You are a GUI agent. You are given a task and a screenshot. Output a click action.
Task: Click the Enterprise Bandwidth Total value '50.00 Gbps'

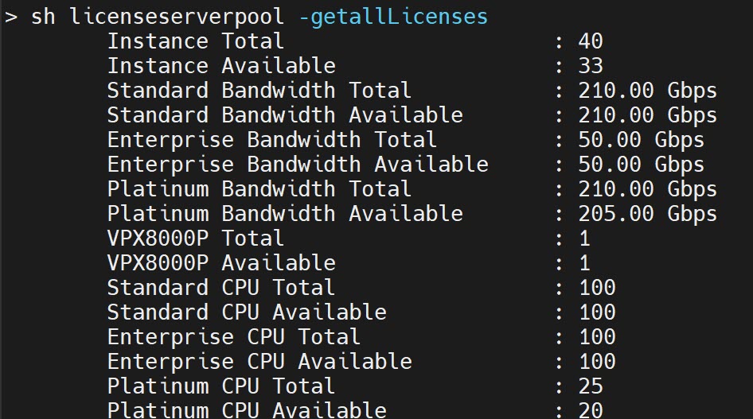point(641,141)
